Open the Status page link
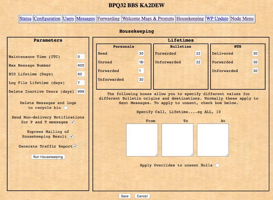Screen dimensions: 273x200 [x=25, y=19]
